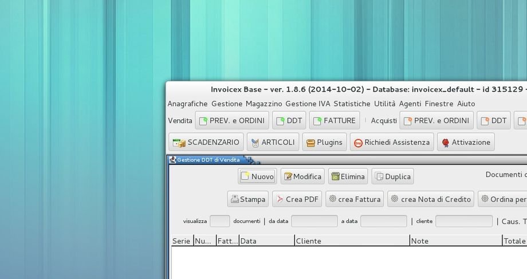Print with the Stampa button
The height and width of the screenshot is (279, 527).
pyautogui.click(x=248, y=199)
